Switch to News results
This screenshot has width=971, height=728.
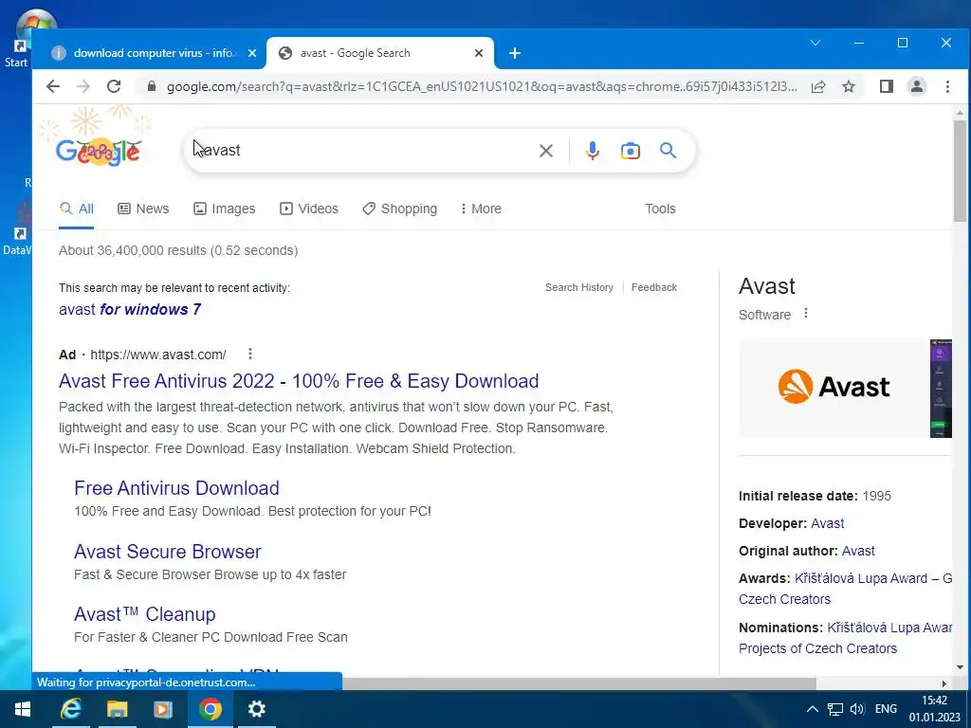coord(143,209)
